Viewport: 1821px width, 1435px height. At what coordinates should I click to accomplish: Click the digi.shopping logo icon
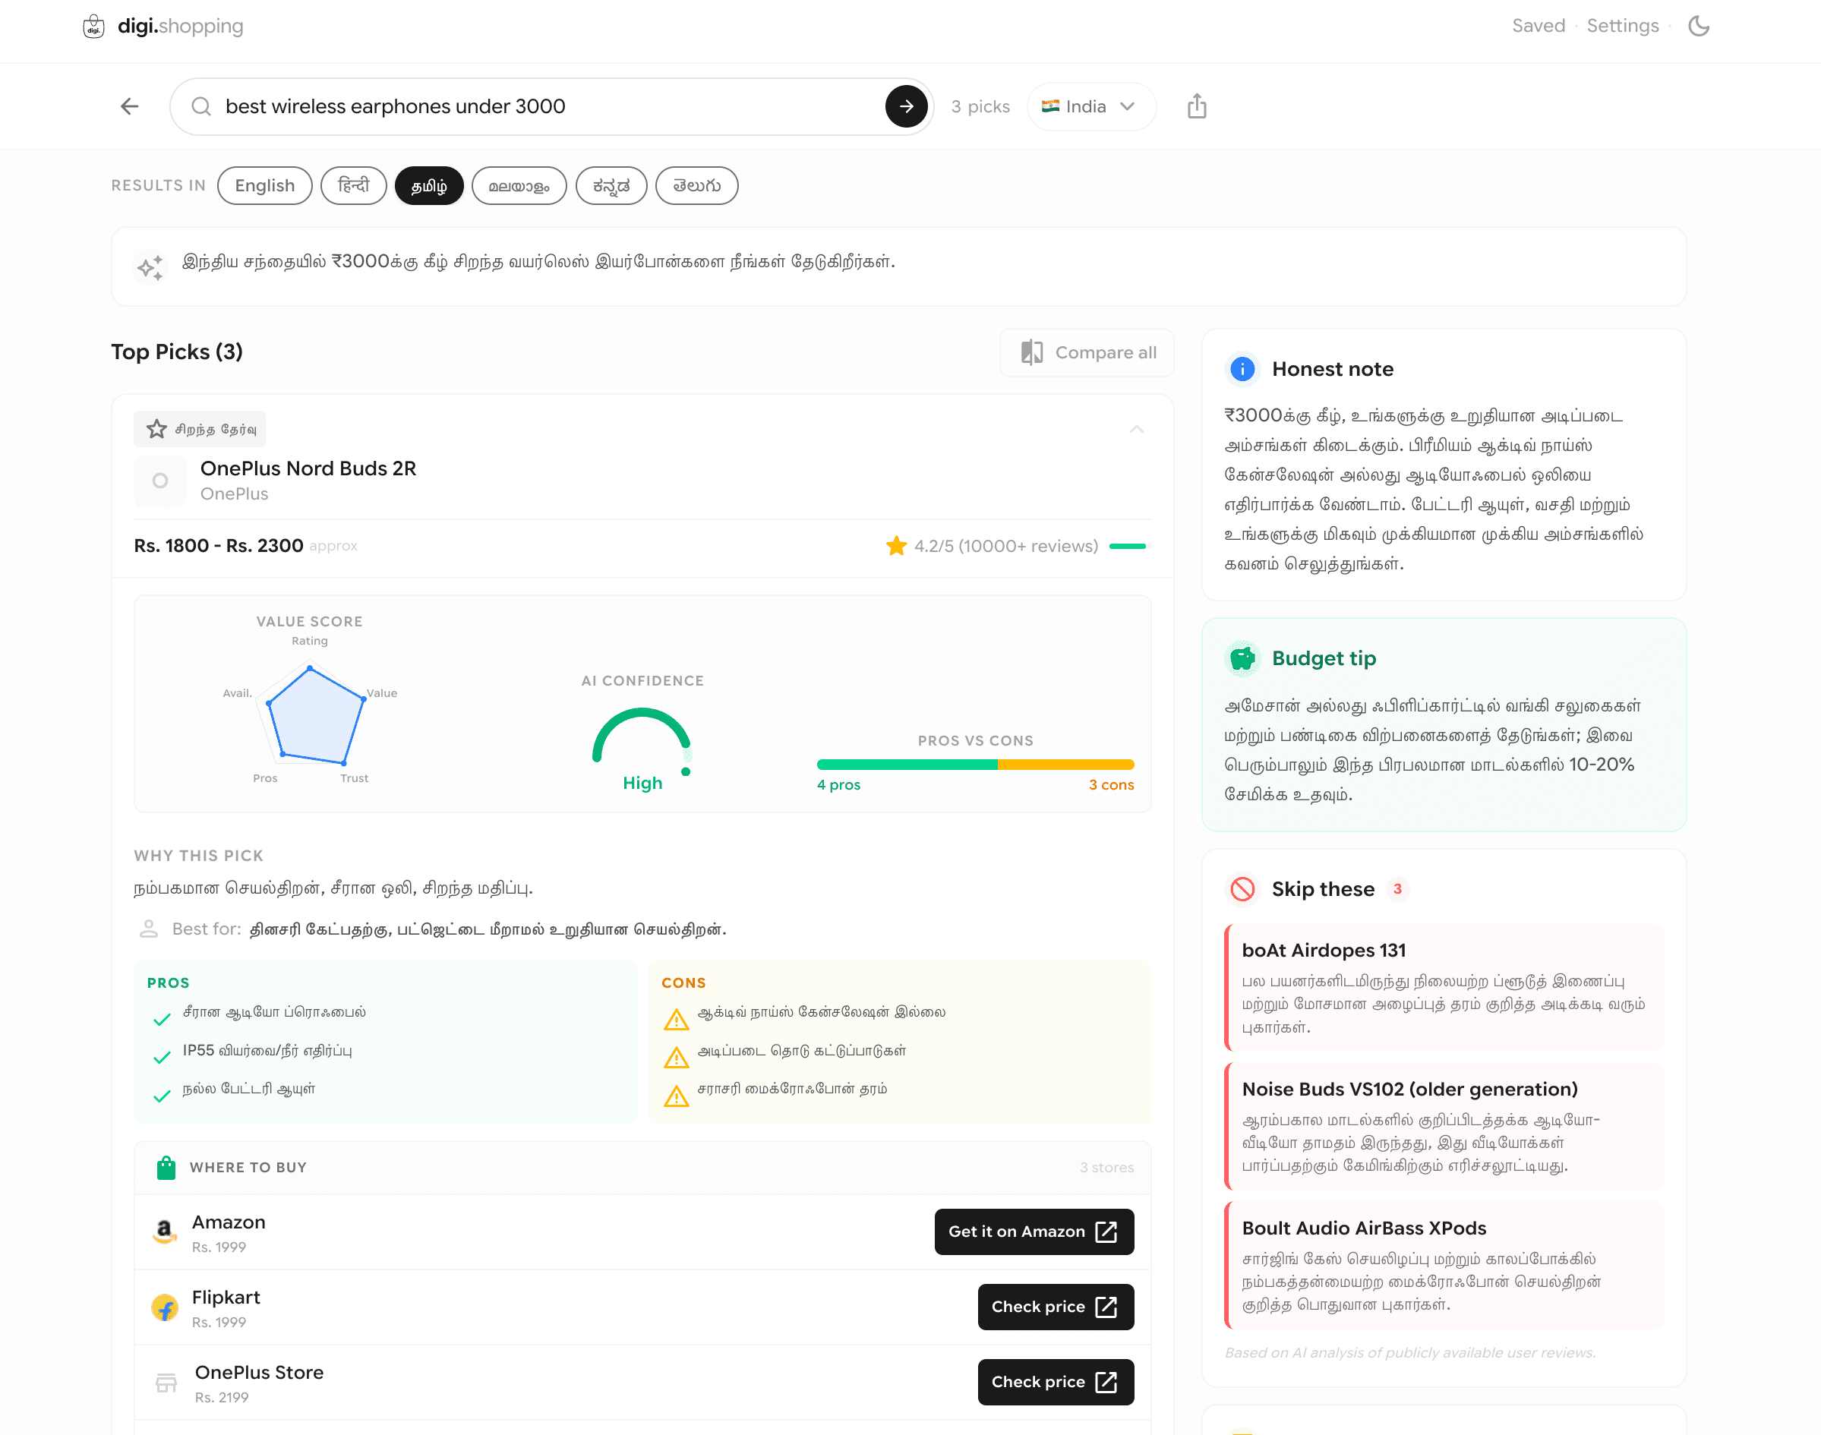93,26
